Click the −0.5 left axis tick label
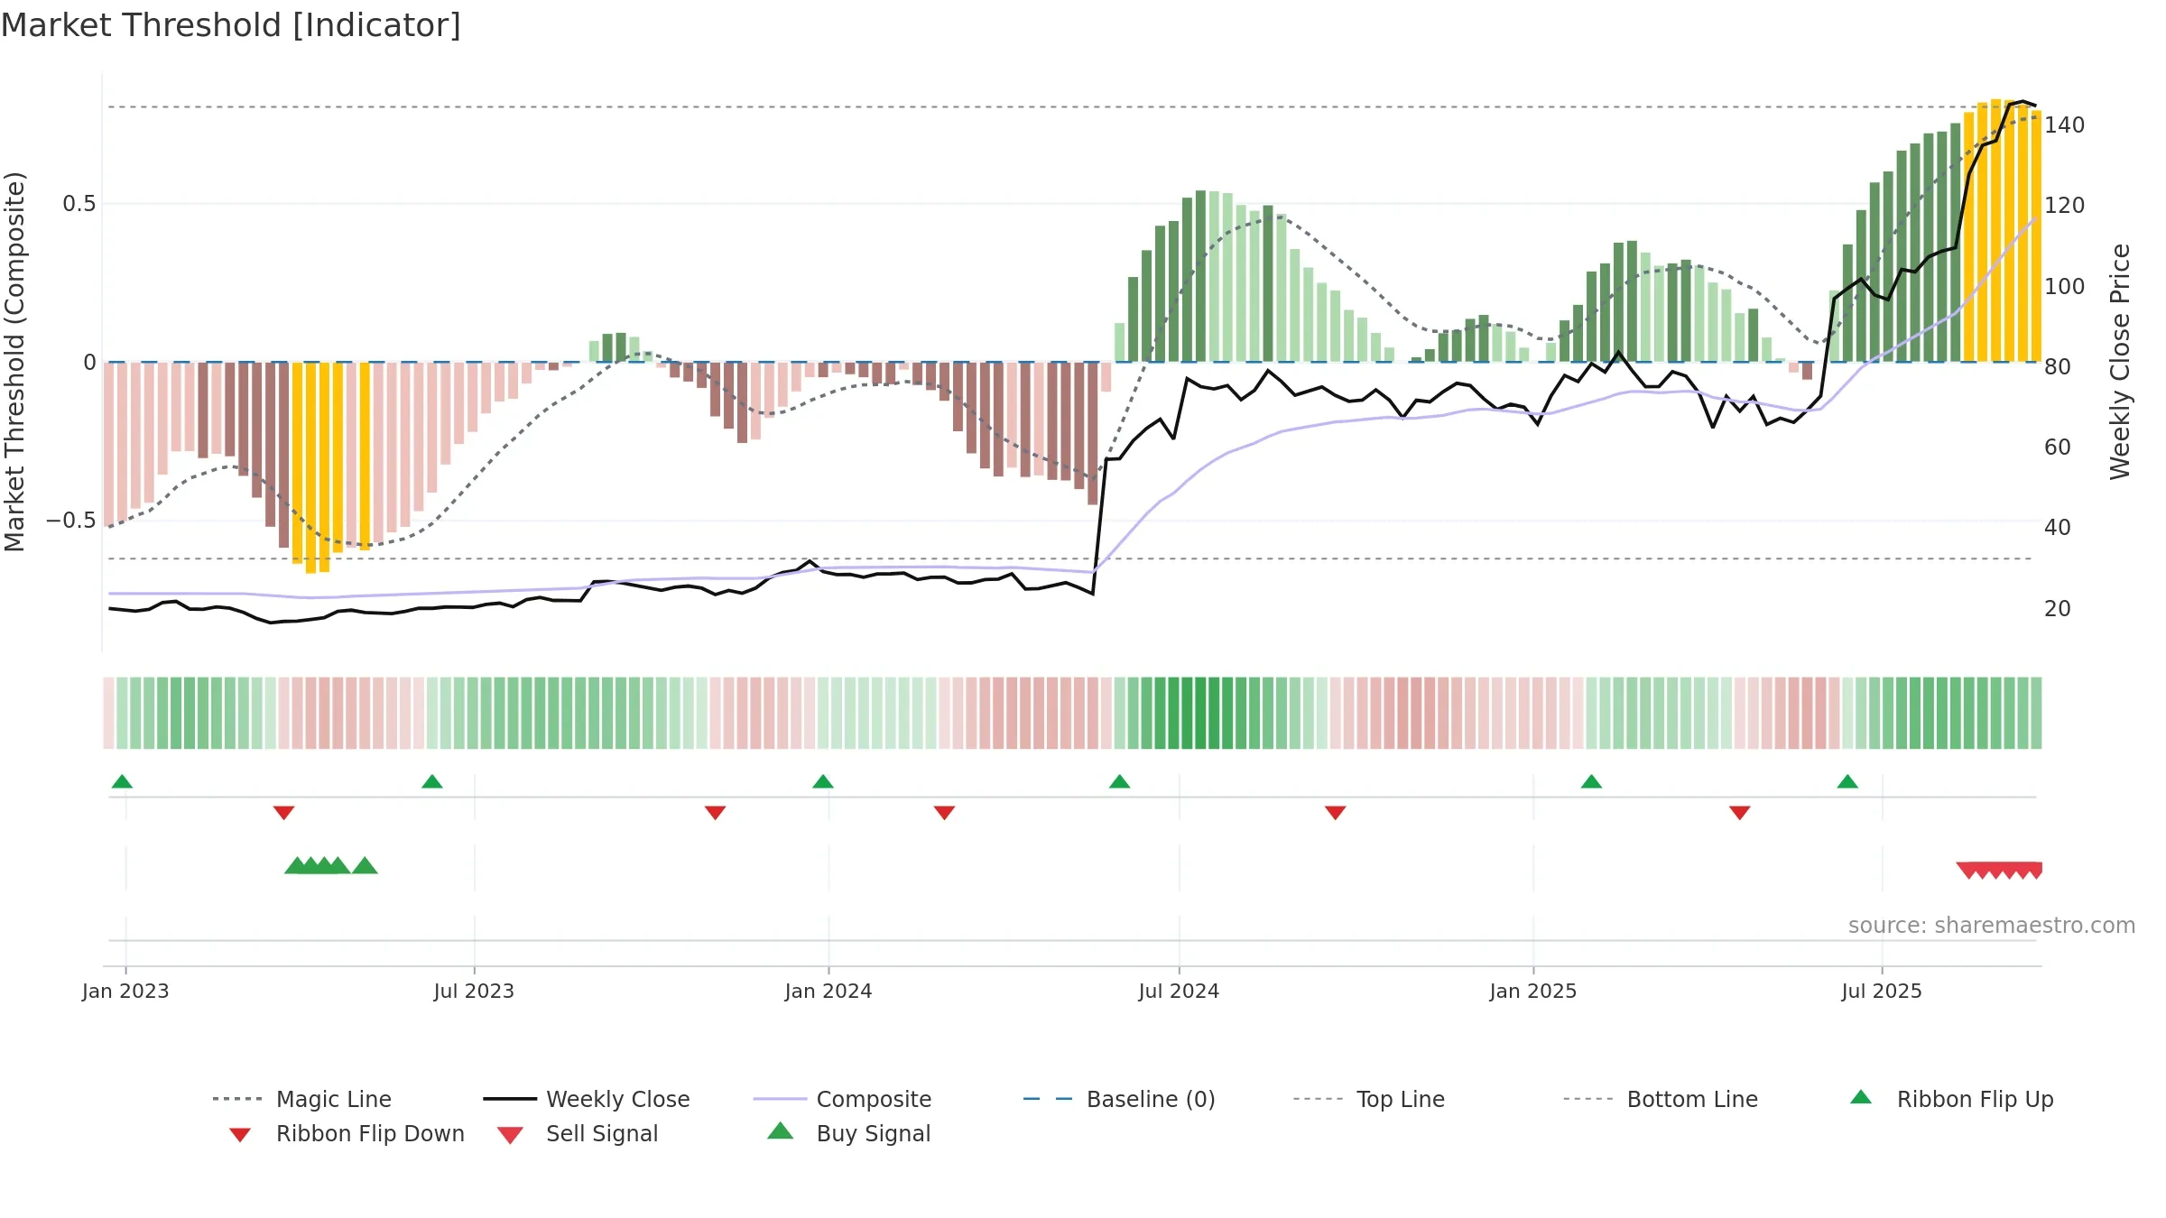Viewport: 2166px width, 1218px height. 70,521
